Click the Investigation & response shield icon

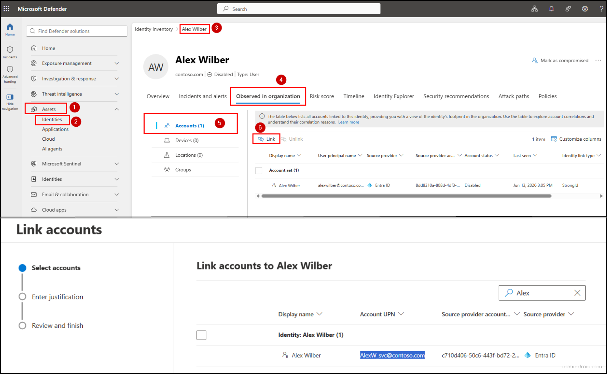point(34,79)
